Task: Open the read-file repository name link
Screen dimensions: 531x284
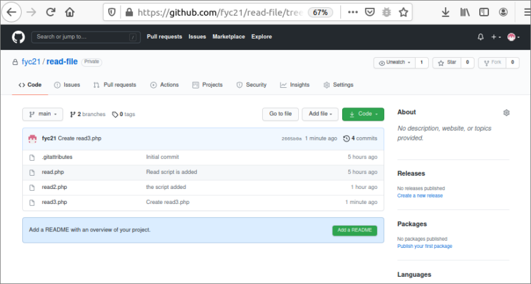Action: (x=62, y=62)
